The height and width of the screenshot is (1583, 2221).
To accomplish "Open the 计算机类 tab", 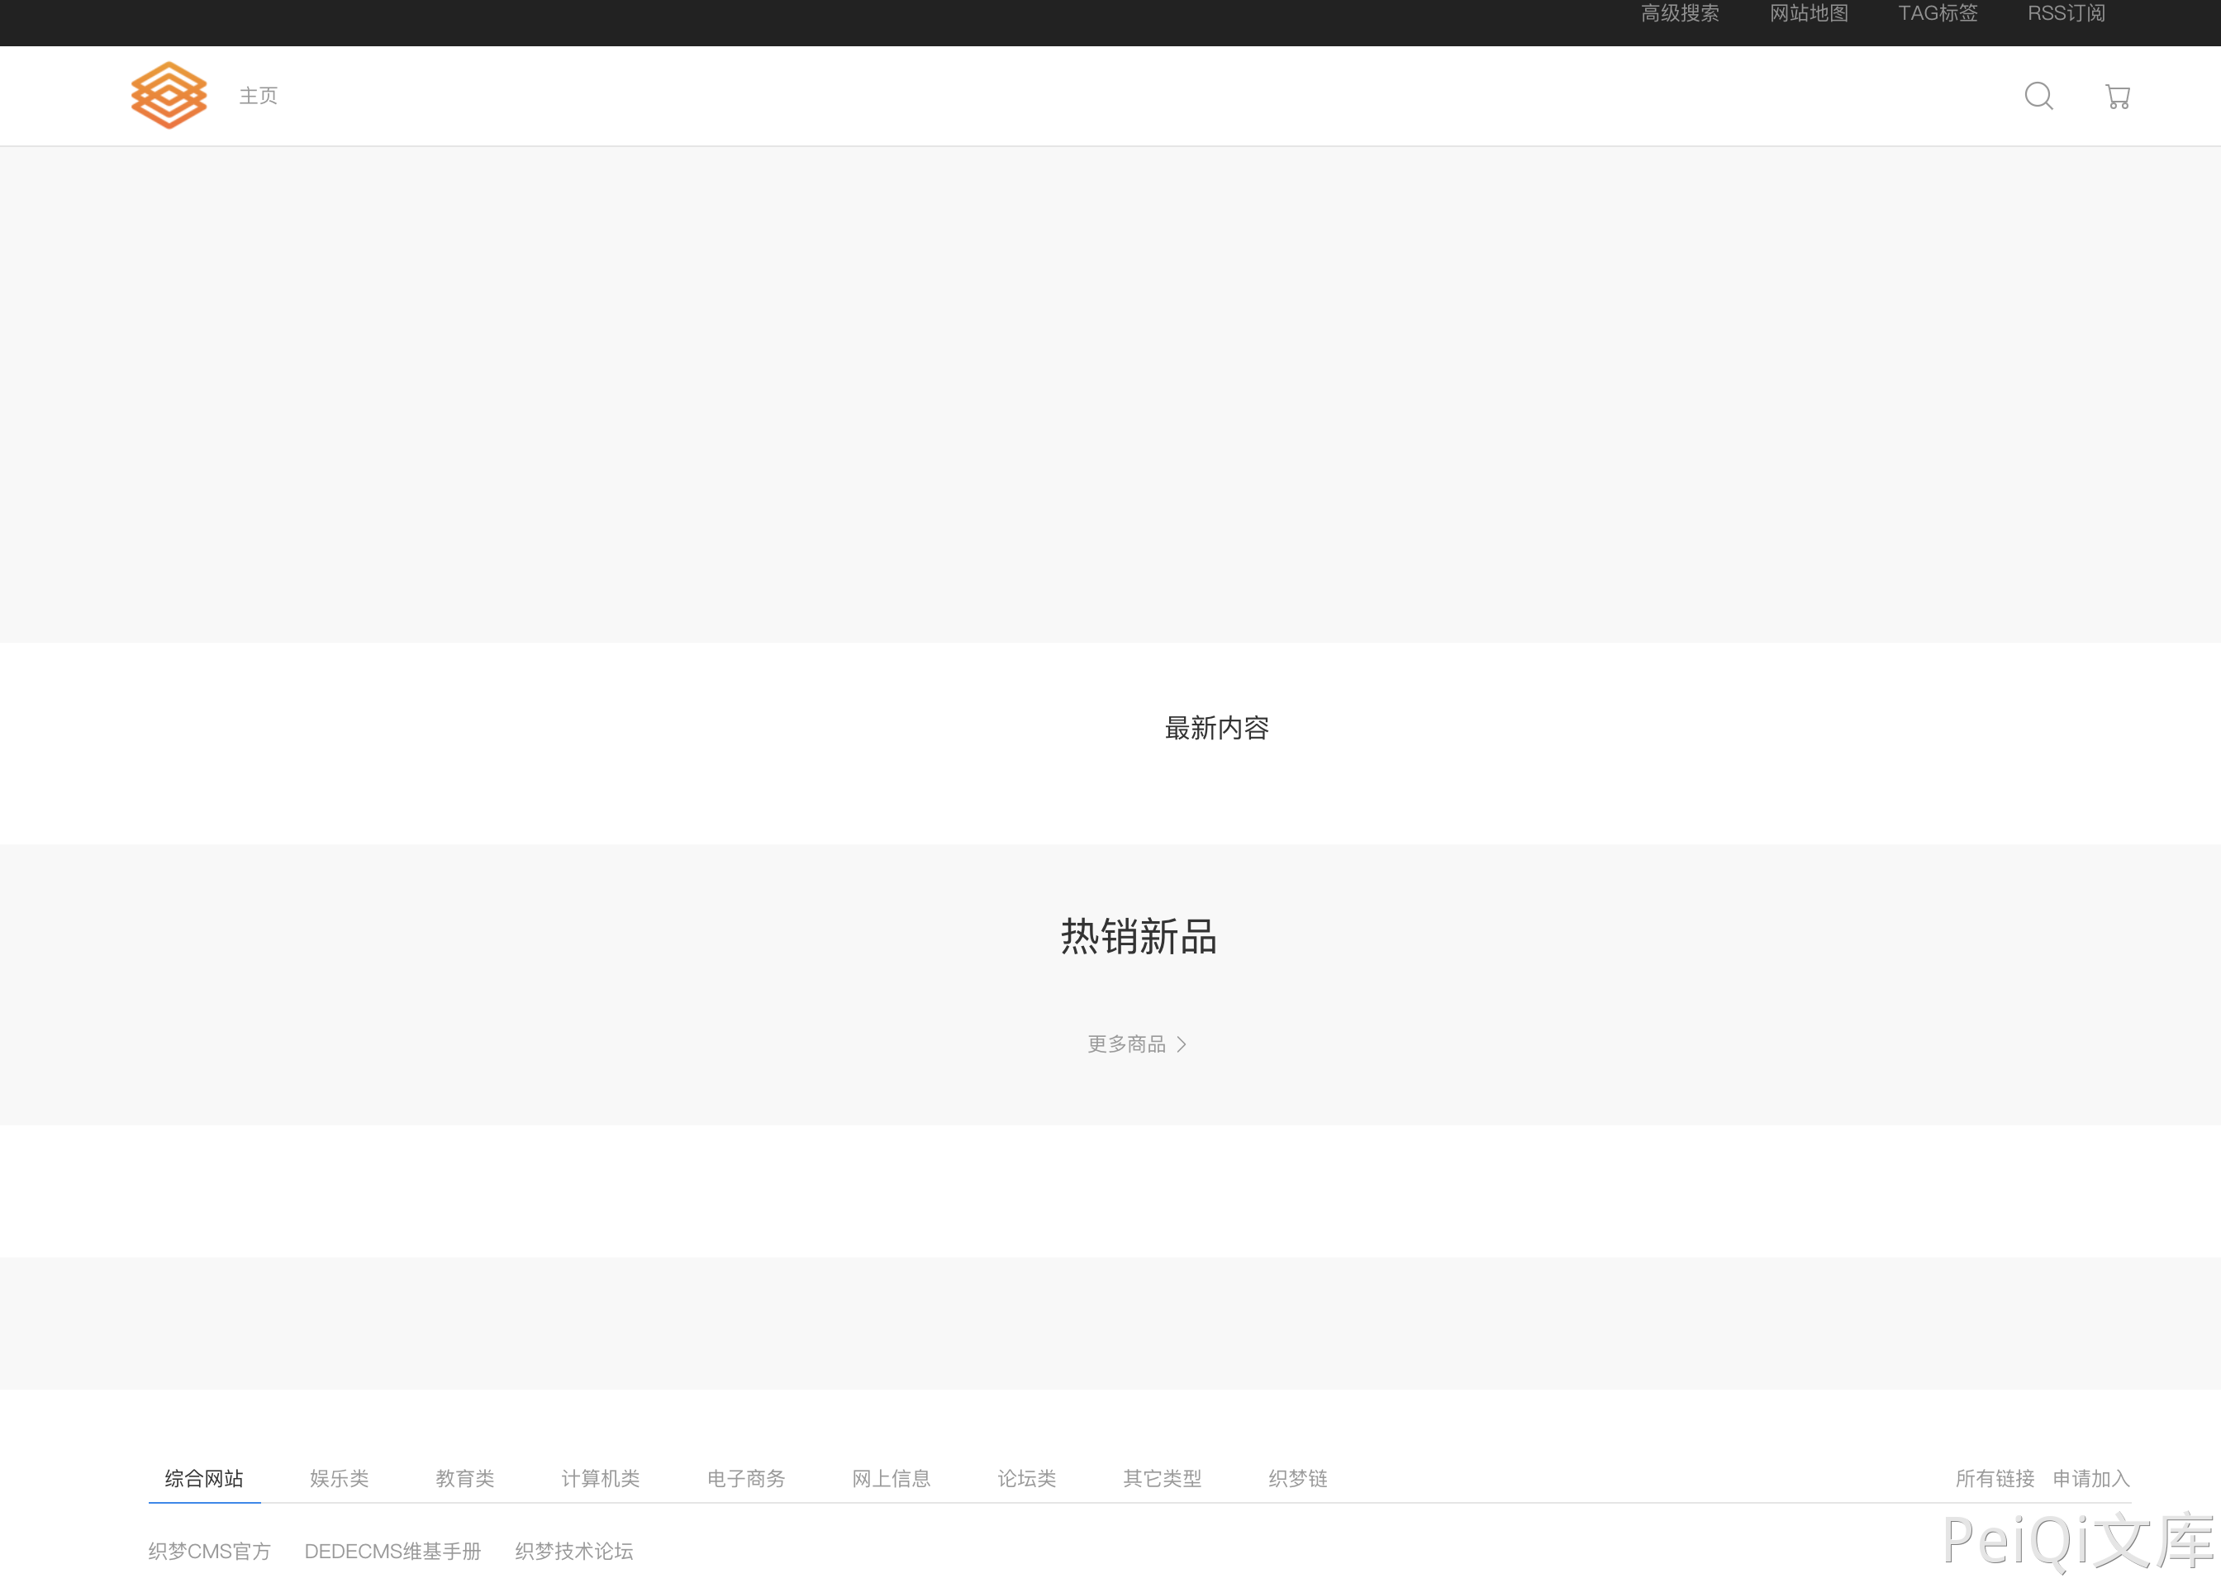I will [601, 1478].
